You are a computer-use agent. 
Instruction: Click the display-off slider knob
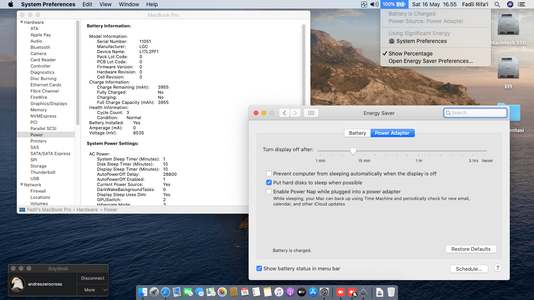(x=353, y=151)
